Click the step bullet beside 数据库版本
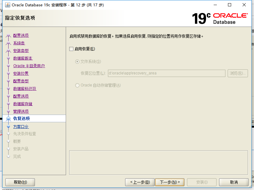This screenshot has height=190, width=254. (x=9, y=58)
